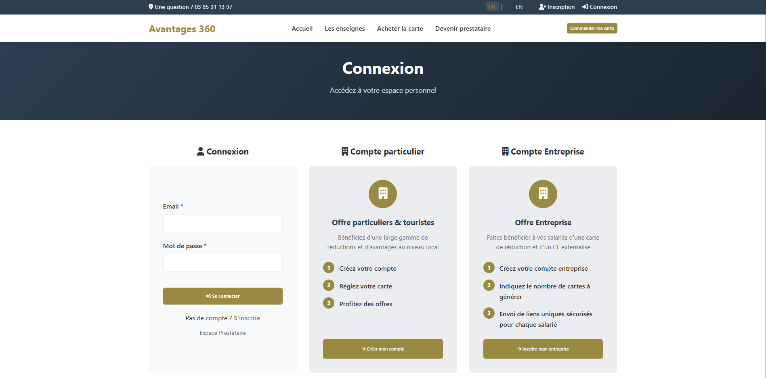Navigate to Les enseignes

[x=345, y=28]
